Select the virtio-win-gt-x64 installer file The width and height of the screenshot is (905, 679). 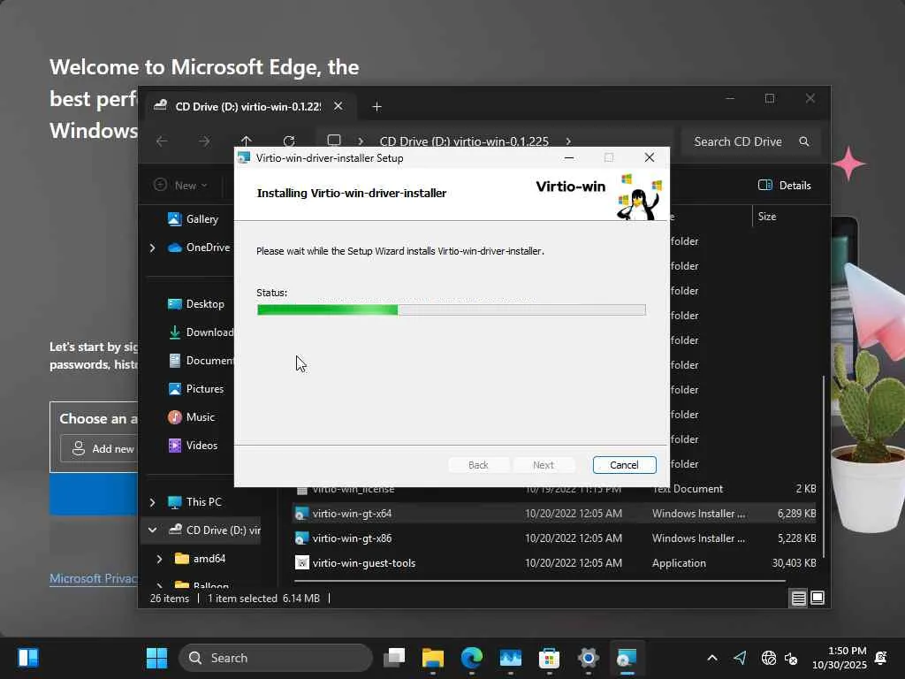[x=554, y=514]
